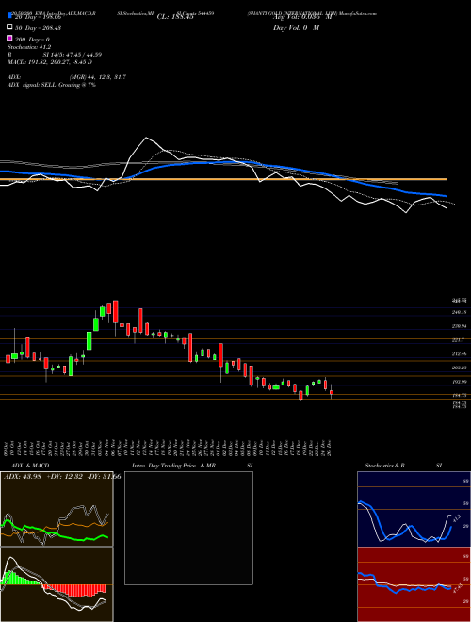Click the 221.7 price axis label
Viewport: 471px width, 622px height.
coord(458,340)
